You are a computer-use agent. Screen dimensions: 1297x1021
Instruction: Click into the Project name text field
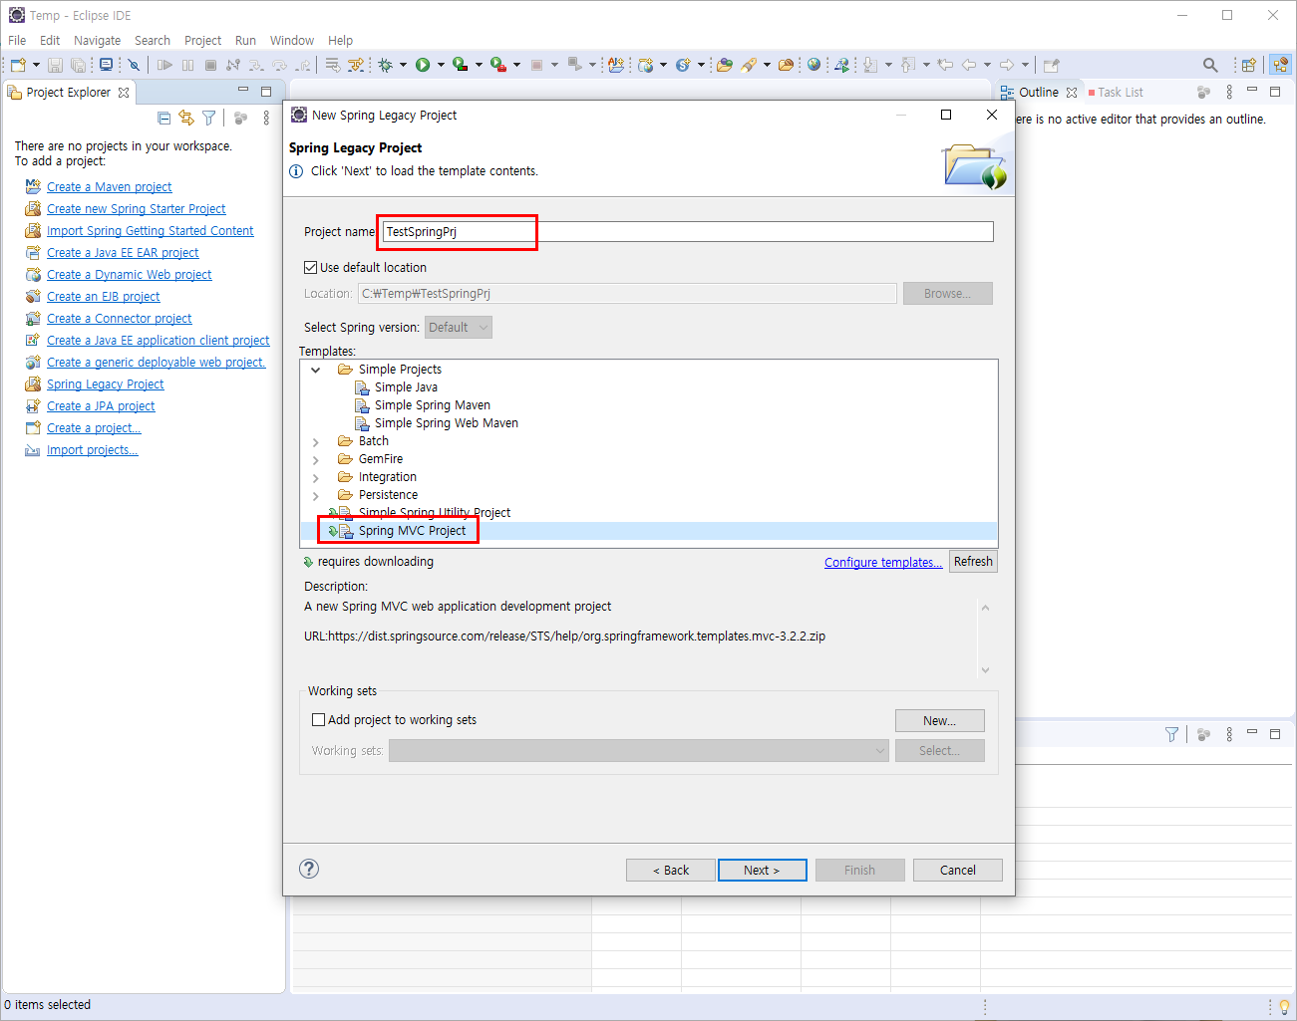tap(688, 231)
